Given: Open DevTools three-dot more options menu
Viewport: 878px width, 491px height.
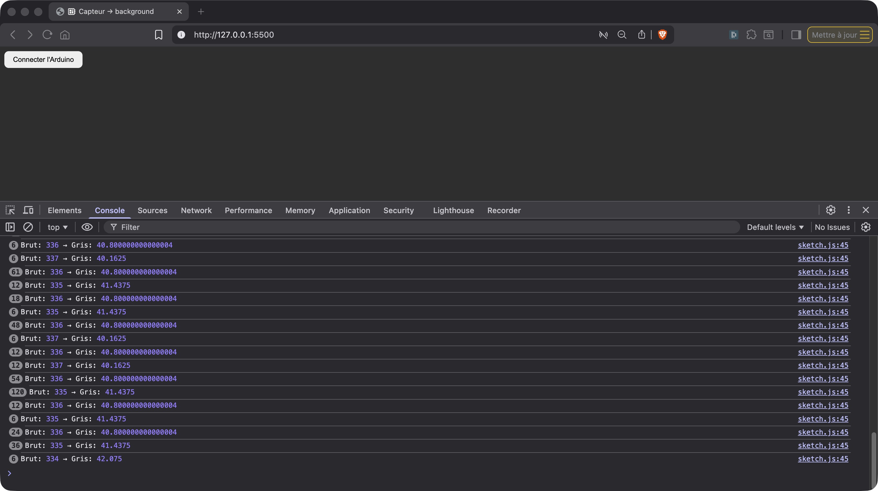Looking at the screenshot, I should click(x=849, y=210).
